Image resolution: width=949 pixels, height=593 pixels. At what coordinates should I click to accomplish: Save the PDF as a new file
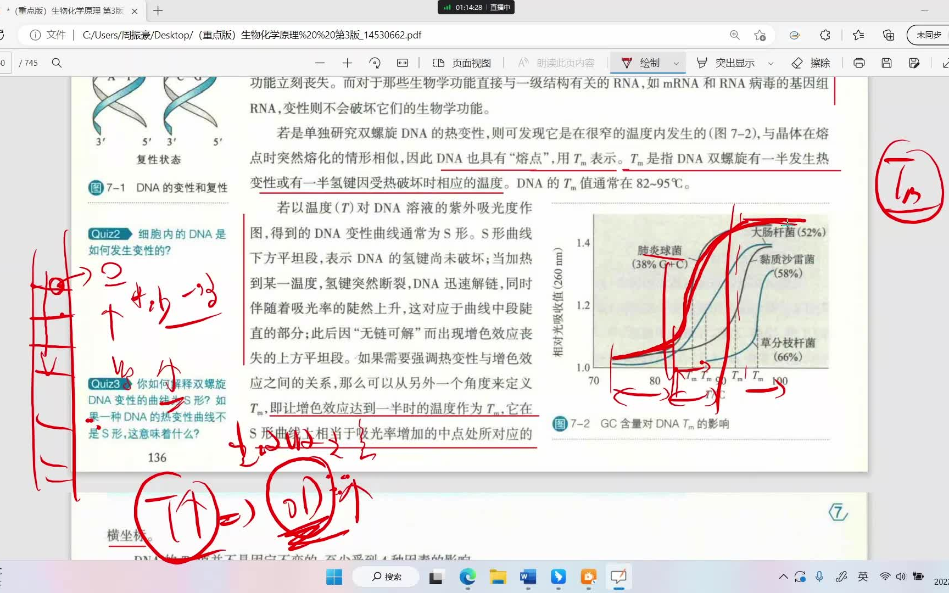914,63
